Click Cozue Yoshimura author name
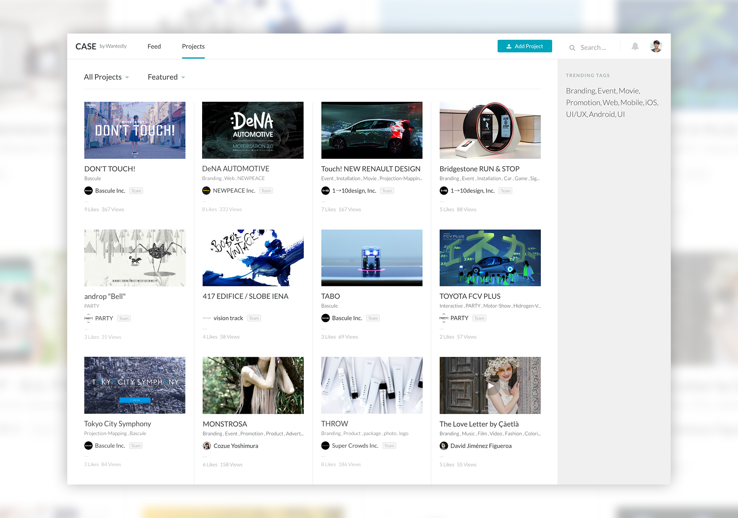Viewport: 738px width, 518px height. [x=236, y=446]
